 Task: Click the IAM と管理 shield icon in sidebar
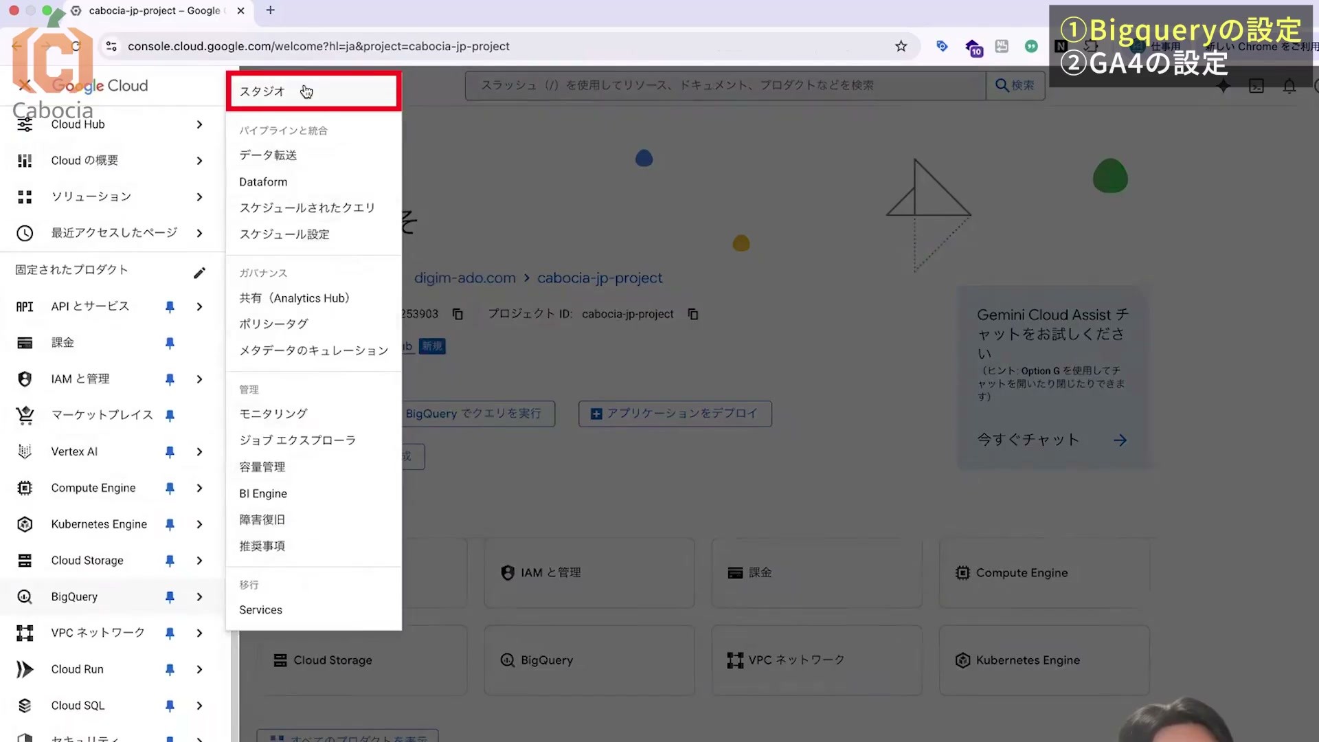25,379
